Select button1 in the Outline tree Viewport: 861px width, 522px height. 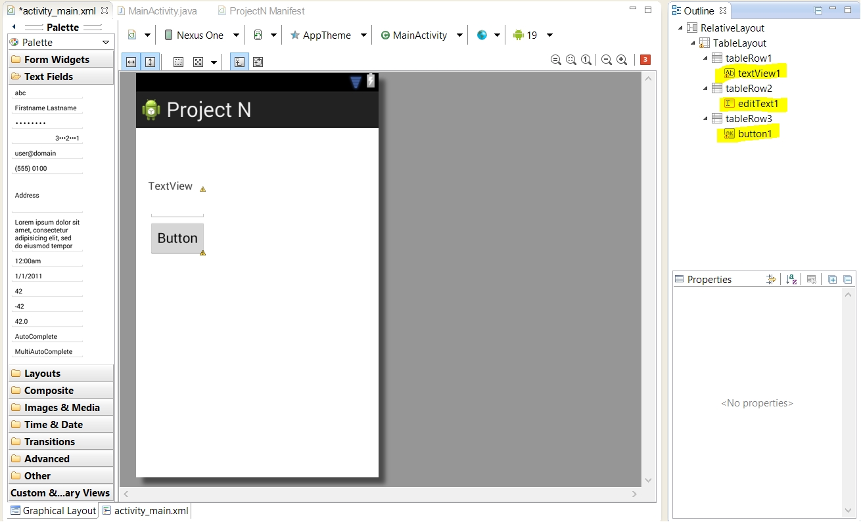click(748, 134)
